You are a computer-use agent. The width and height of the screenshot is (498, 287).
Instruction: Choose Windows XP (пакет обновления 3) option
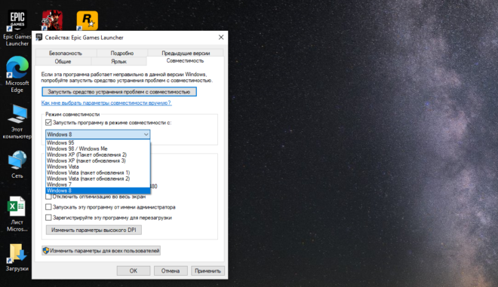[98, 160]
